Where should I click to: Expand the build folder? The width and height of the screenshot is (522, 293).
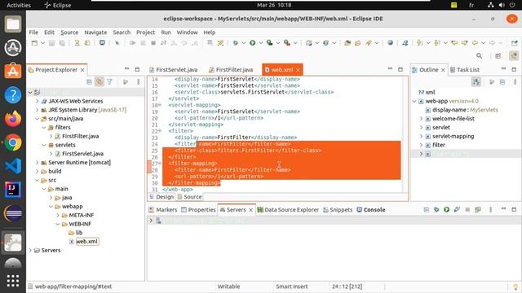click(38, 172)
